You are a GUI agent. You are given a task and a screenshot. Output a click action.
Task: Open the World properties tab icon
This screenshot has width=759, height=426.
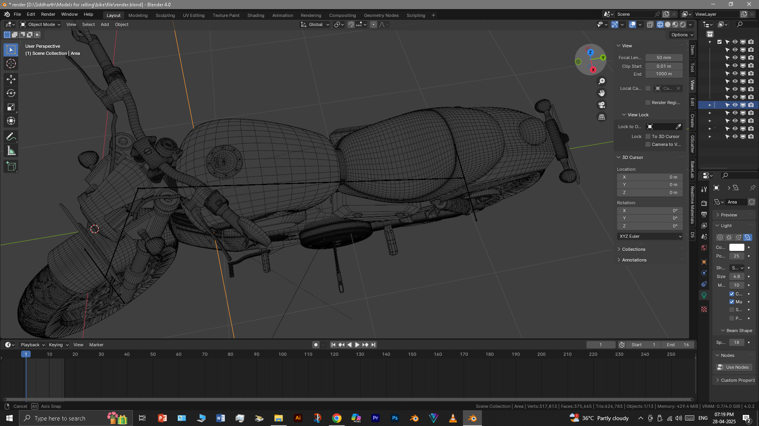(x=704, y=248)
